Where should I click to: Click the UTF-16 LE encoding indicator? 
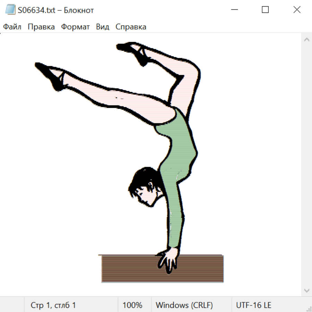253,305
